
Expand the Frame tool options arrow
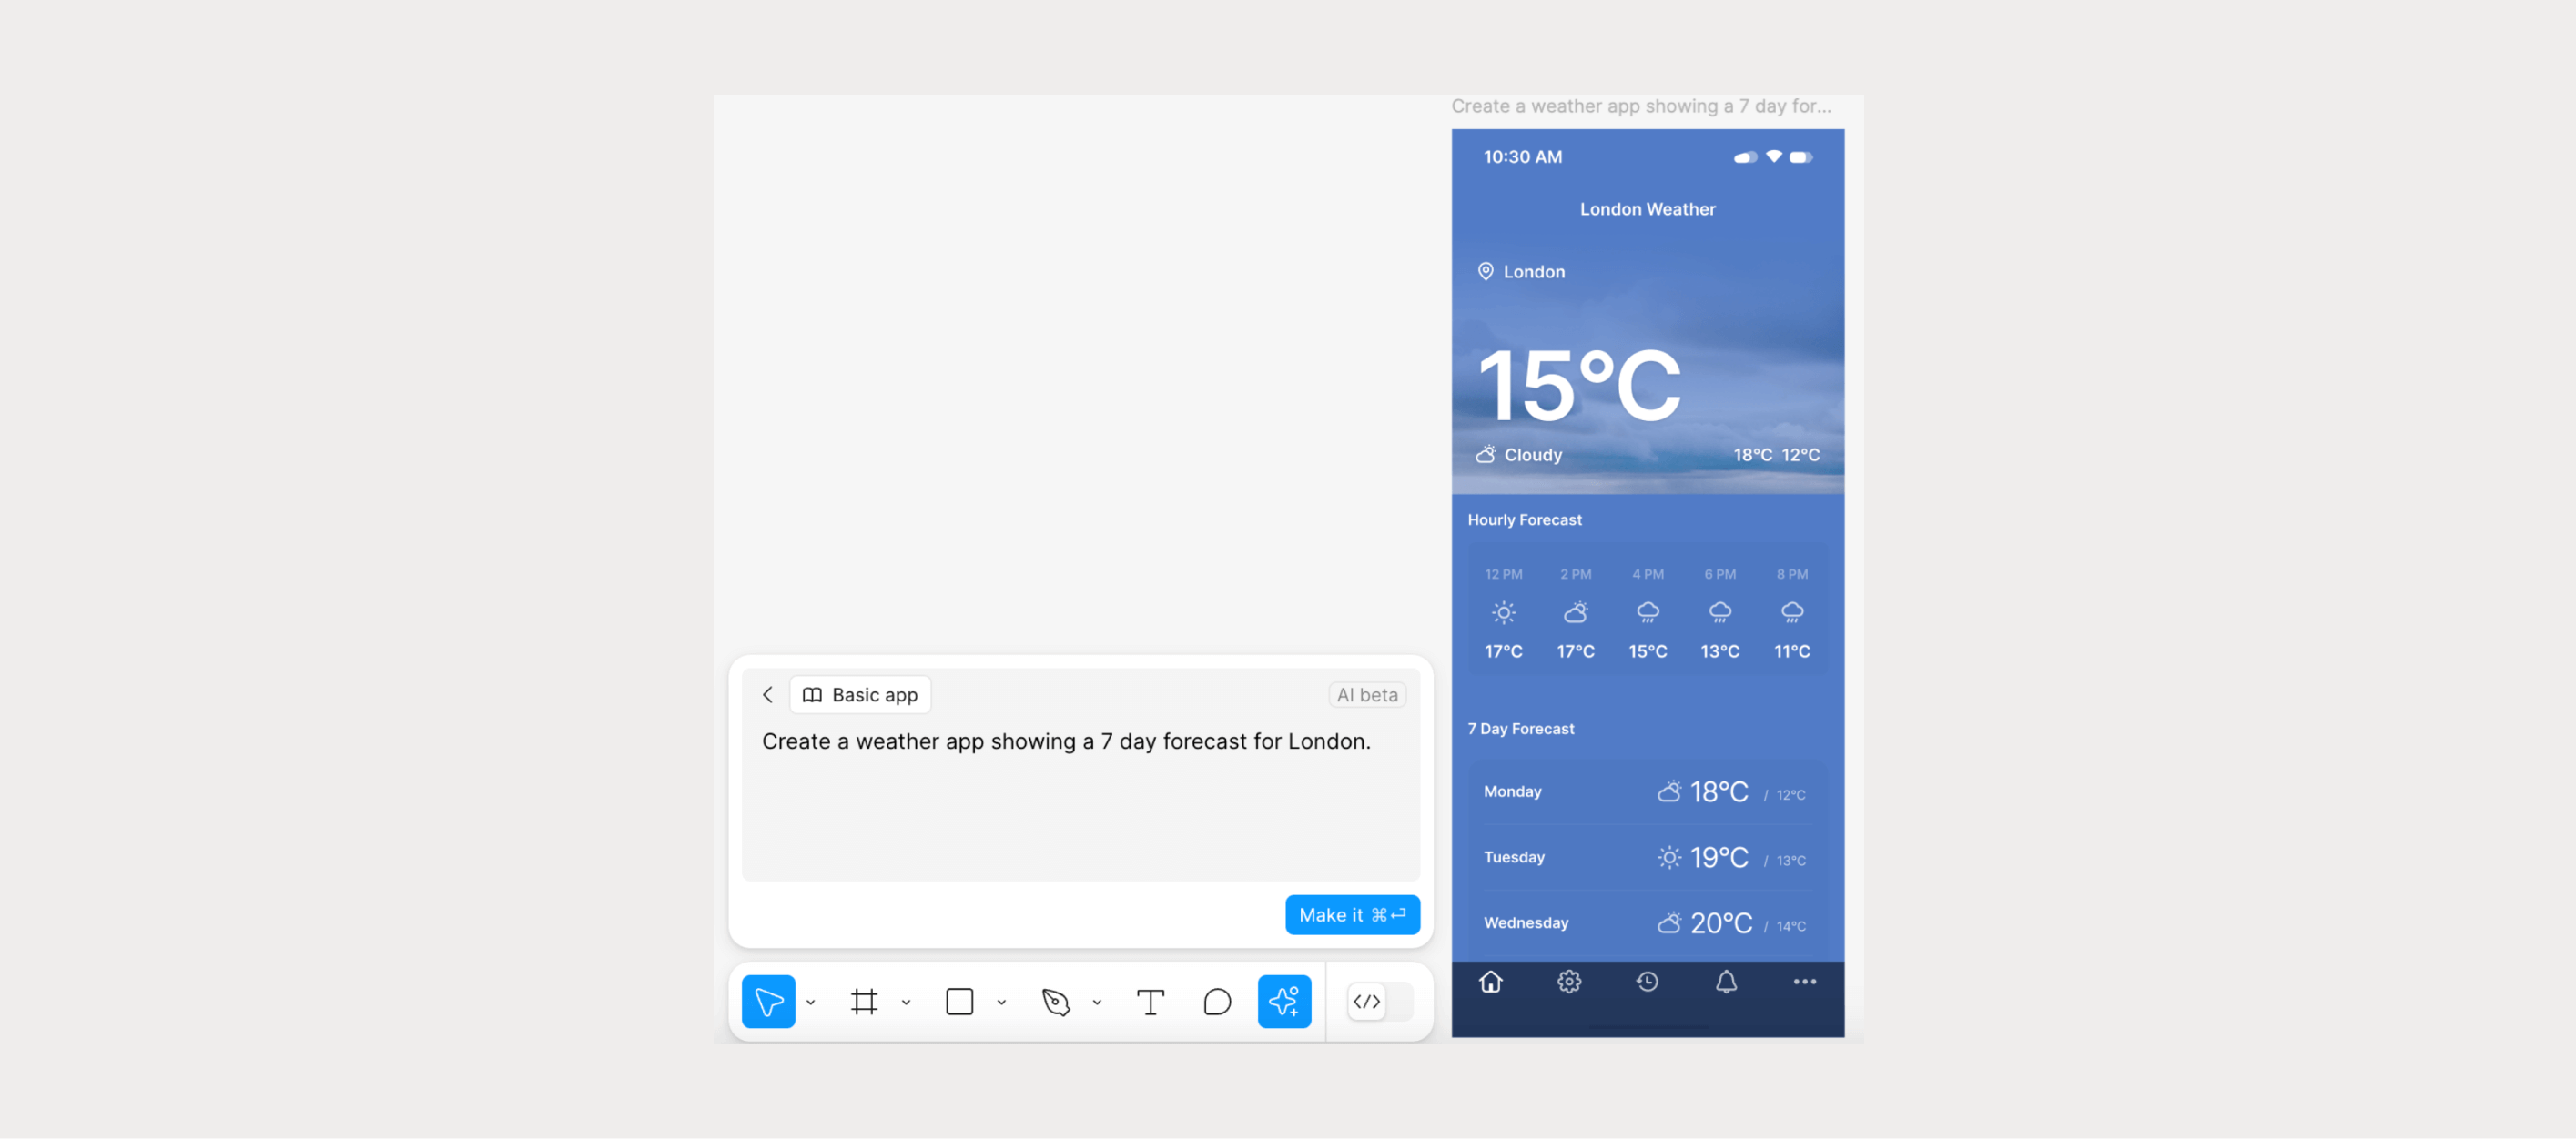(906, 1003)
